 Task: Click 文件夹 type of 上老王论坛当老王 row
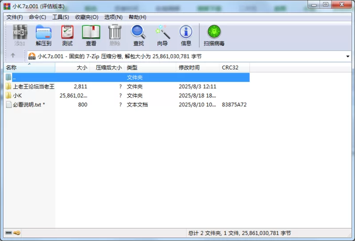(135, 86)
